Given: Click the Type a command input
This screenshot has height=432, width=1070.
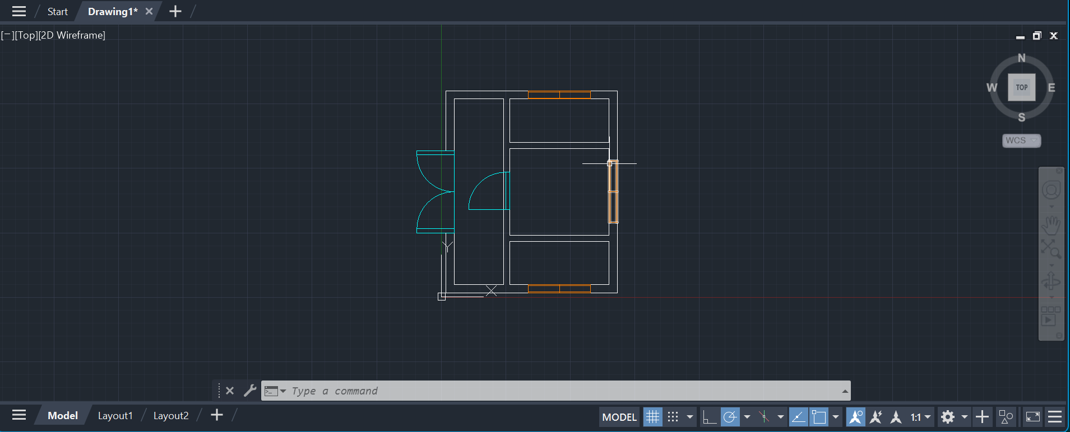Looking at the screenshot, I should tap(561, 391).
